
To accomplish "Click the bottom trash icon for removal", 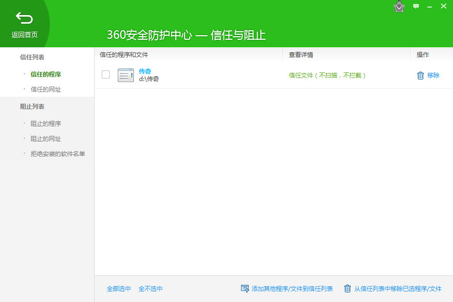I will (x=347, y=288).
